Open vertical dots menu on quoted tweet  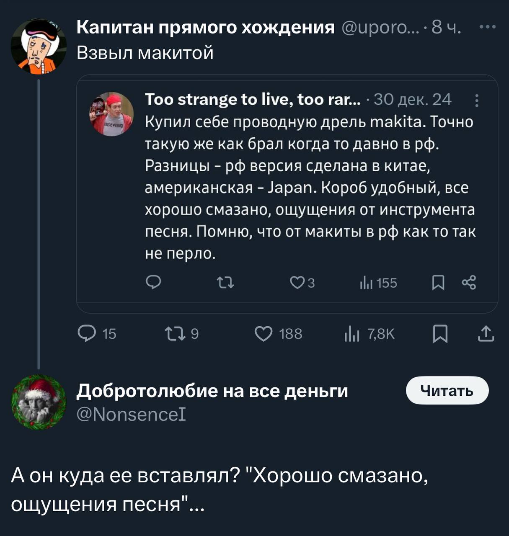(x=476, y=100)
